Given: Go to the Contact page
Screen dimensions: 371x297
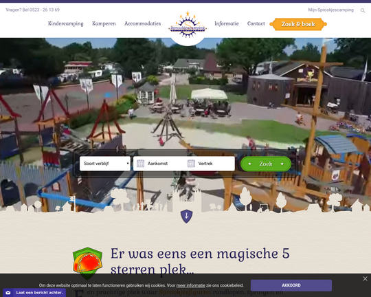Looking at the screenshot, I should point(256,23).
